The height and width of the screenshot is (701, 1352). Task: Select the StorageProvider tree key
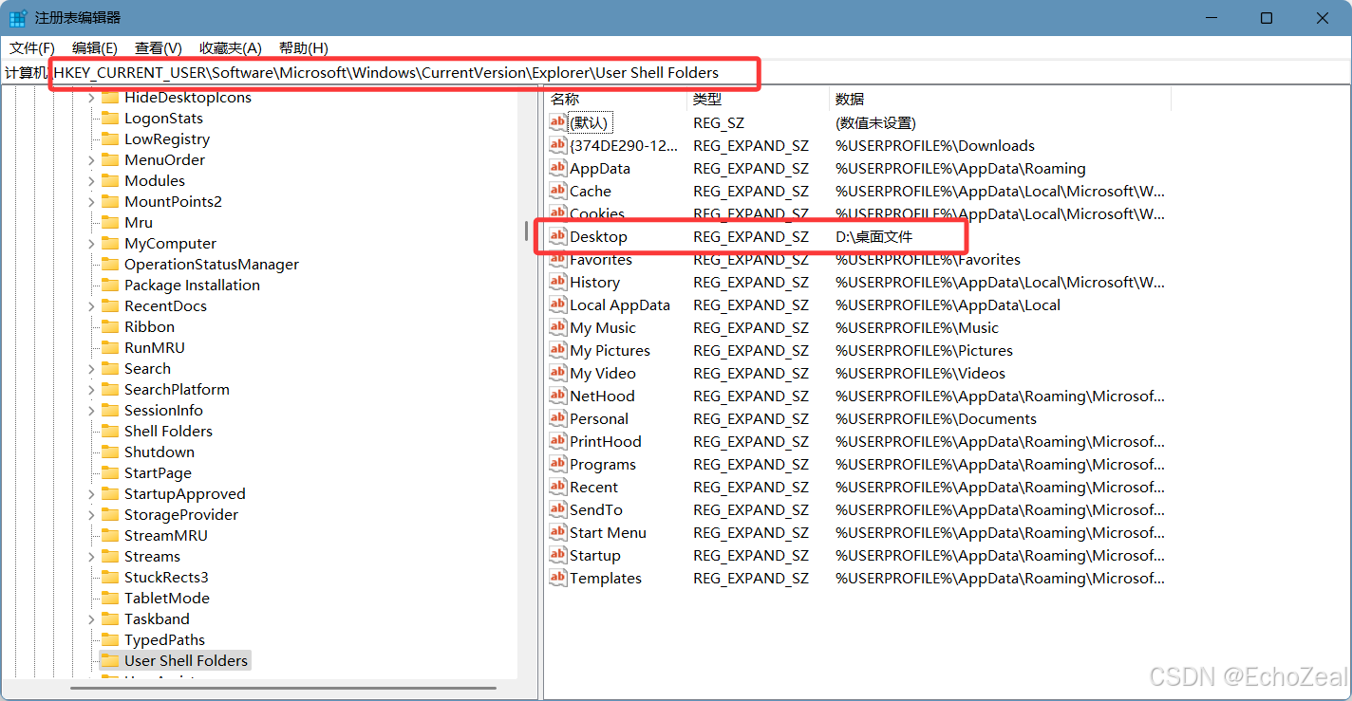(x=181, y=515)
